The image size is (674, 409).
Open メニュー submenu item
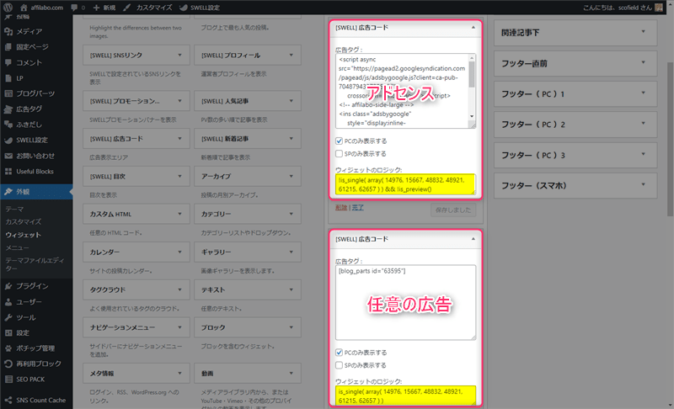click(17, 247)
